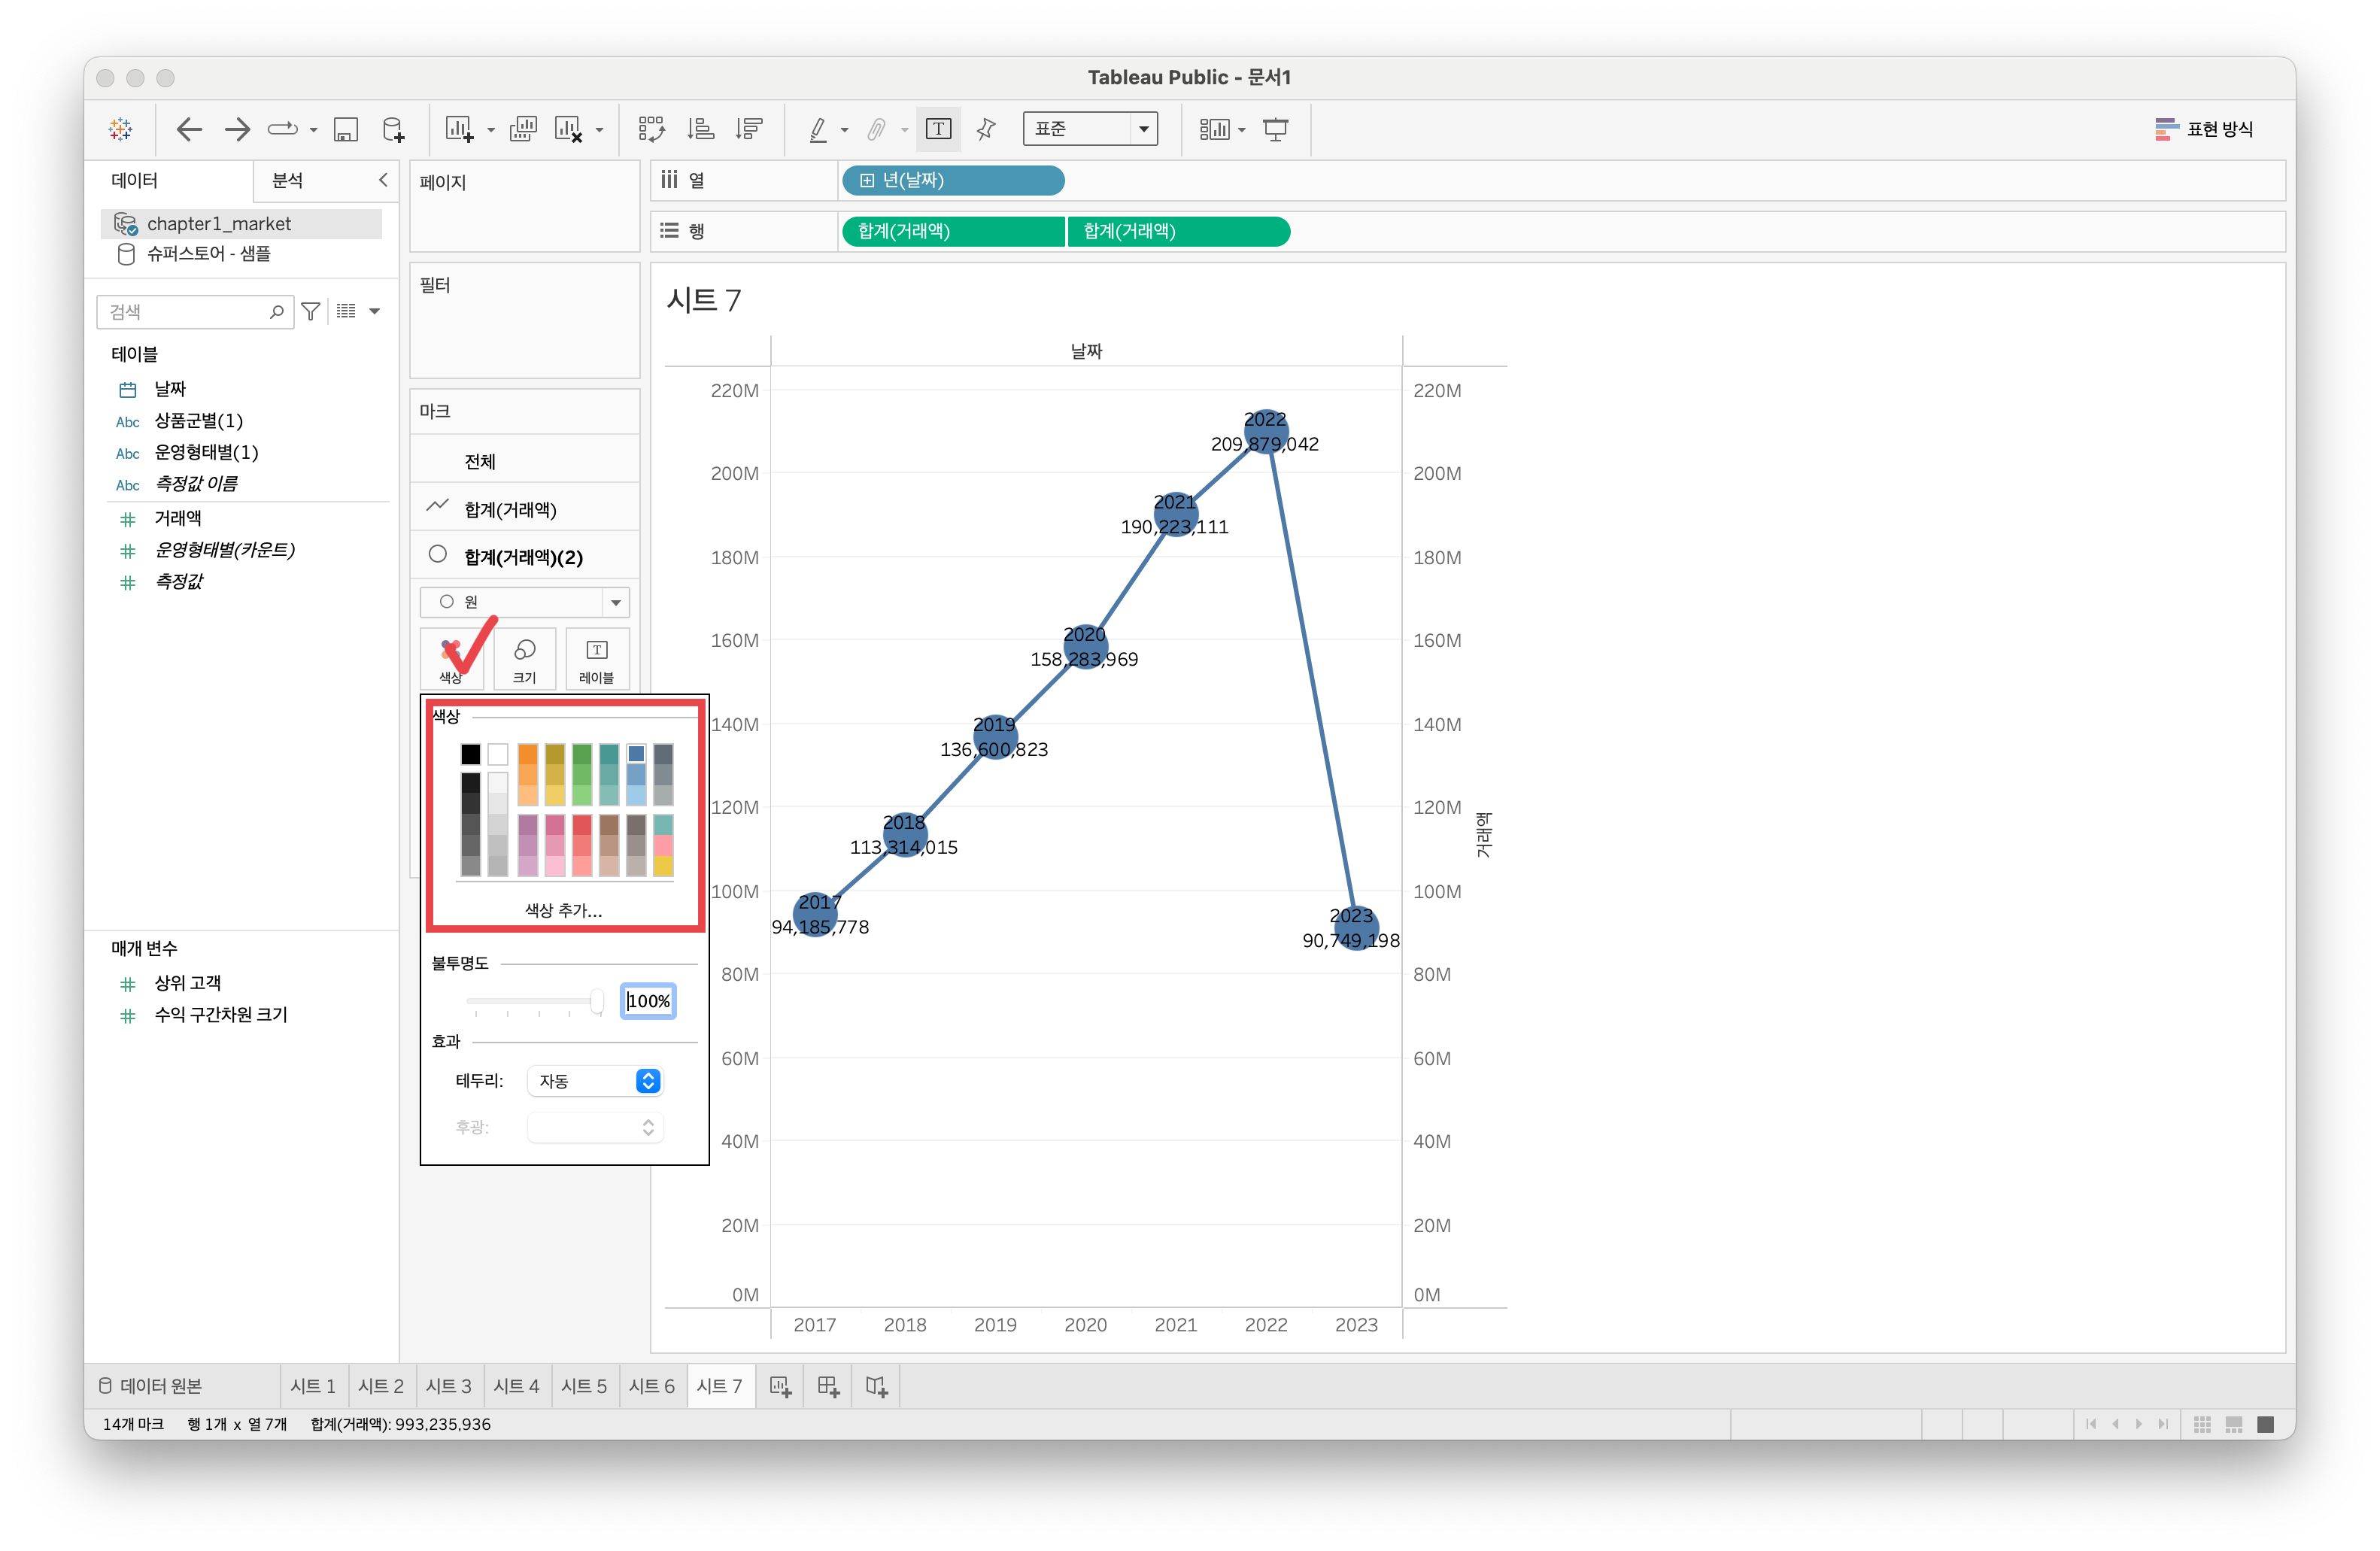Open the 표준 fit dropdown
Viewport: 2380px width, 1551px height.
click(x=1090, y=129)
